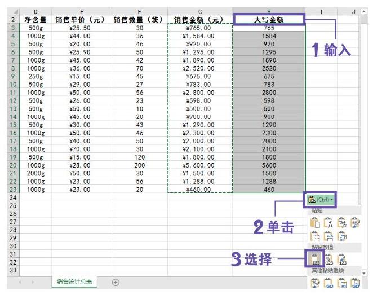373x295 pixels.
Task: Select column J header
Action: pyautogui.click(x=354, y=11)
